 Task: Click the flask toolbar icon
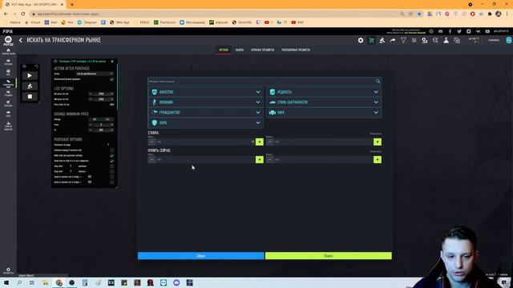click(x=446, y=40)
